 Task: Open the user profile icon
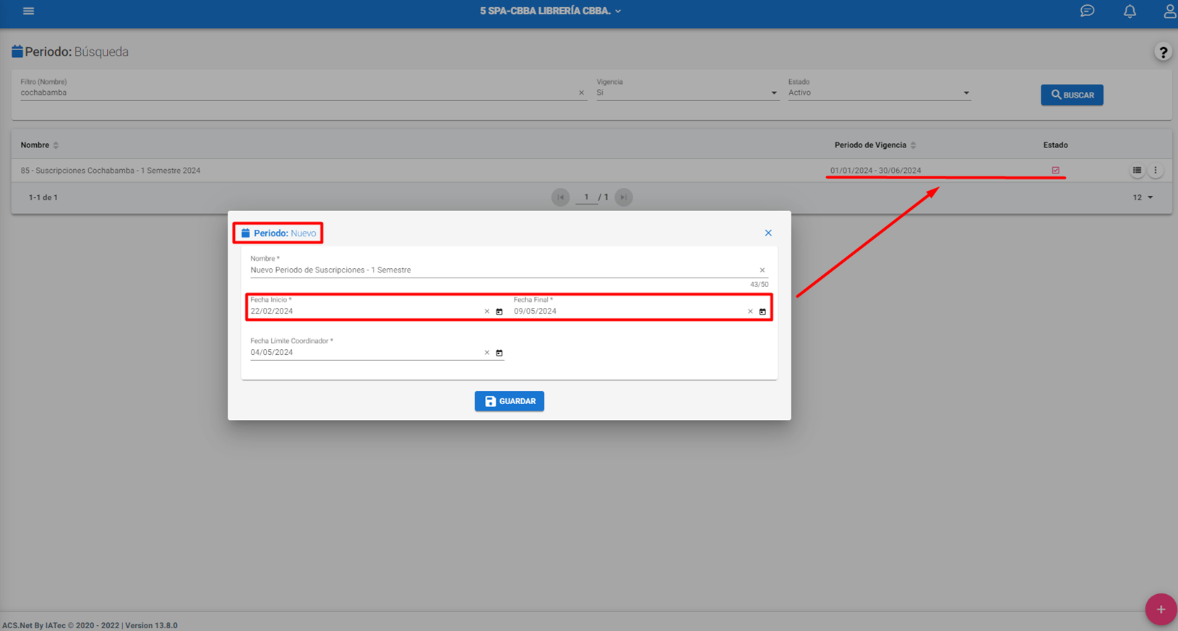pyautogui.click(x=1170, y=11)
